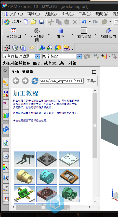This screenshot has height=217, width=118.
Task: Click the Cut scissors icon
Action: click(x=51, y=22)
